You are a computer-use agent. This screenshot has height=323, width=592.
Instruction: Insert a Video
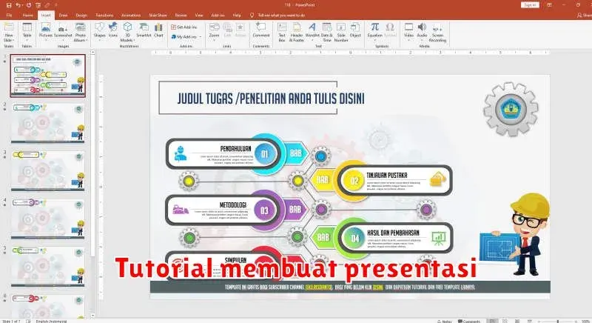coord(408,31)
